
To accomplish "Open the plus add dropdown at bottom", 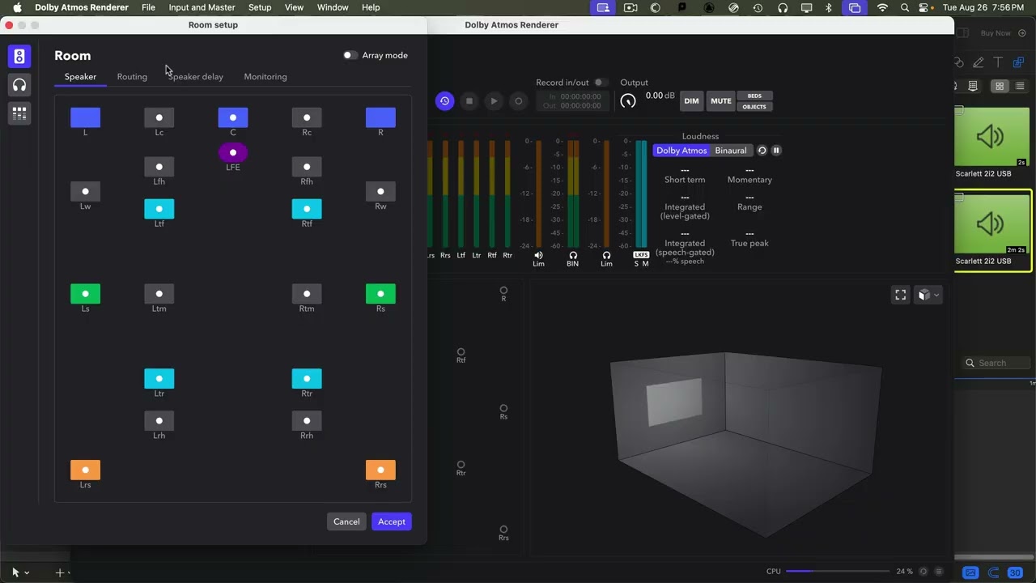I will tap(62, 572).
